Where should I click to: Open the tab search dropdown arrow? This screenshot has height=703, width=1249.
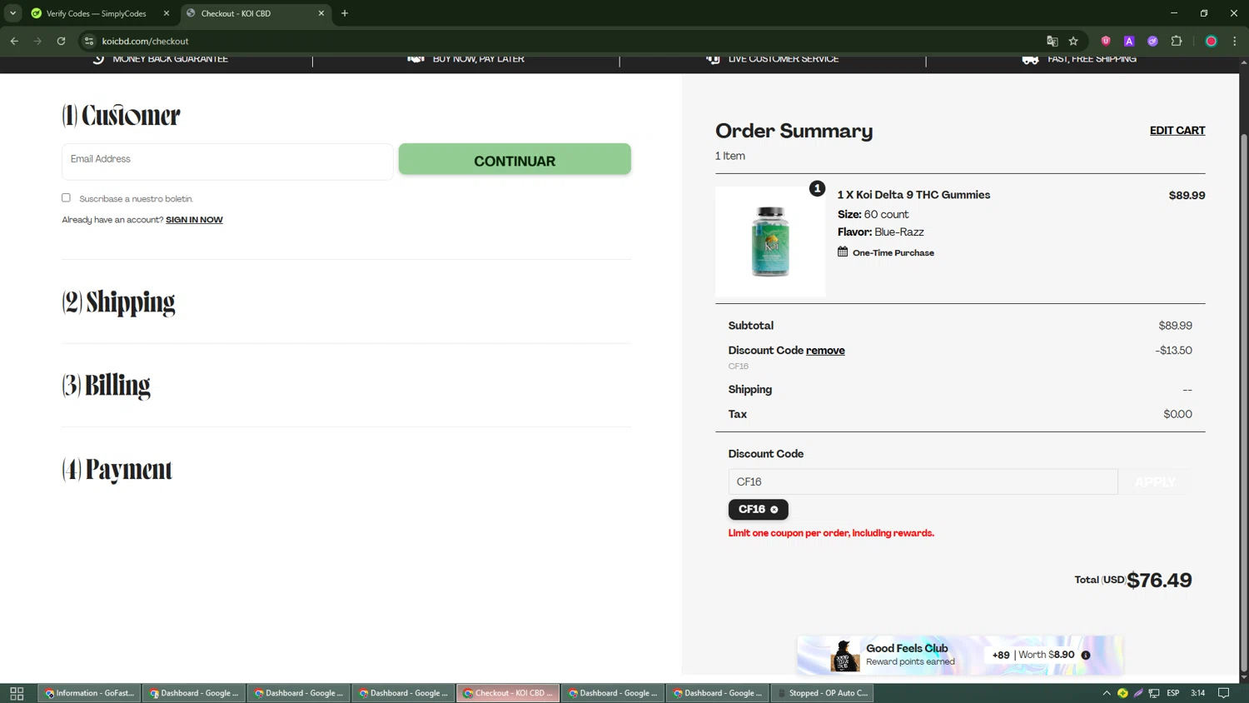click(12, 13)
